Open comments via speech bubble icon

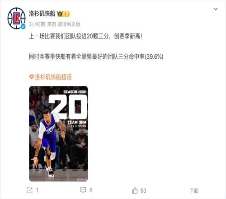pos(83,190)
